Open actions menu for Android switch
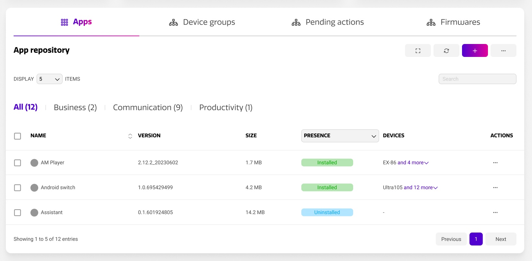This screenshot has width=532, height=261. [x=495, y=188]
